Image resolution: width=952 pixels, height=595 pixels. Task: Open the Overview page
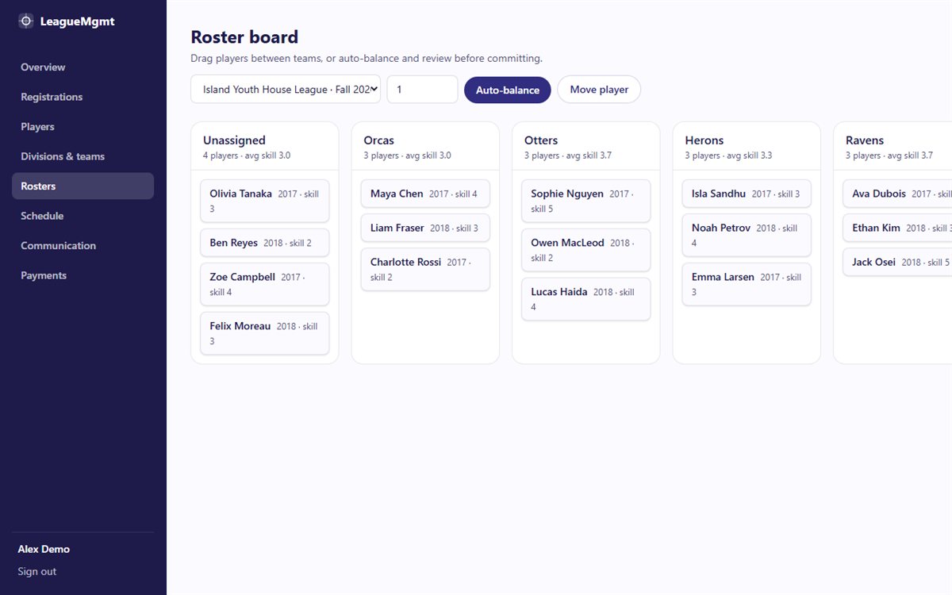click(83, 67)
